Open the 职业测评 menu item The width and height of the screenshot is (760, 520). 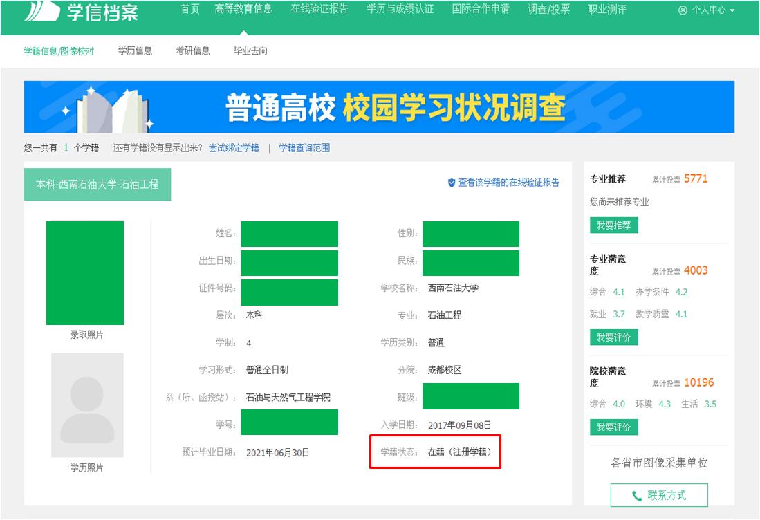[x=607, y=9]
